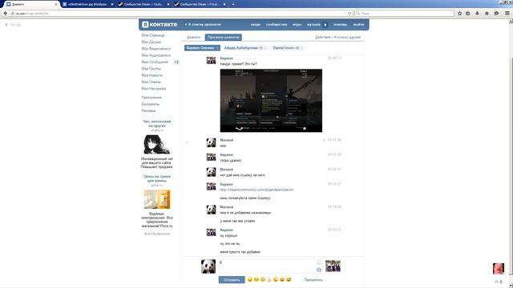Open Мои Сообщения in the sidebar

point(155,62)
